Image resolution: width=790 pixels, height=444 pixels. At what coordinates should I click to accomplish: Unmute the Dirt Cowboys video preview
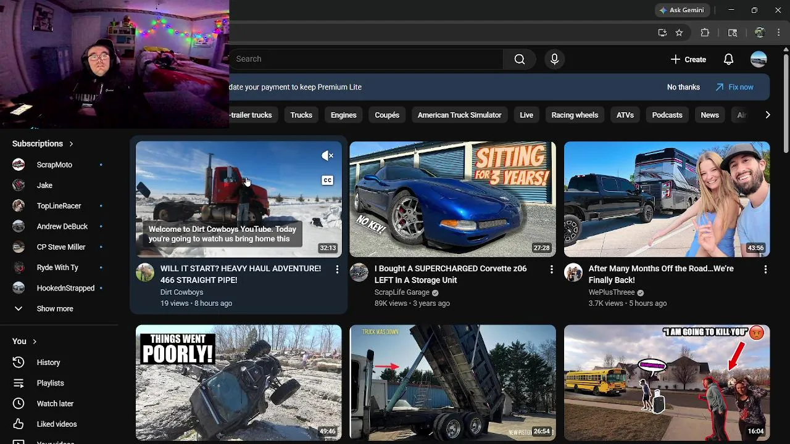click(x=328, y=156)
